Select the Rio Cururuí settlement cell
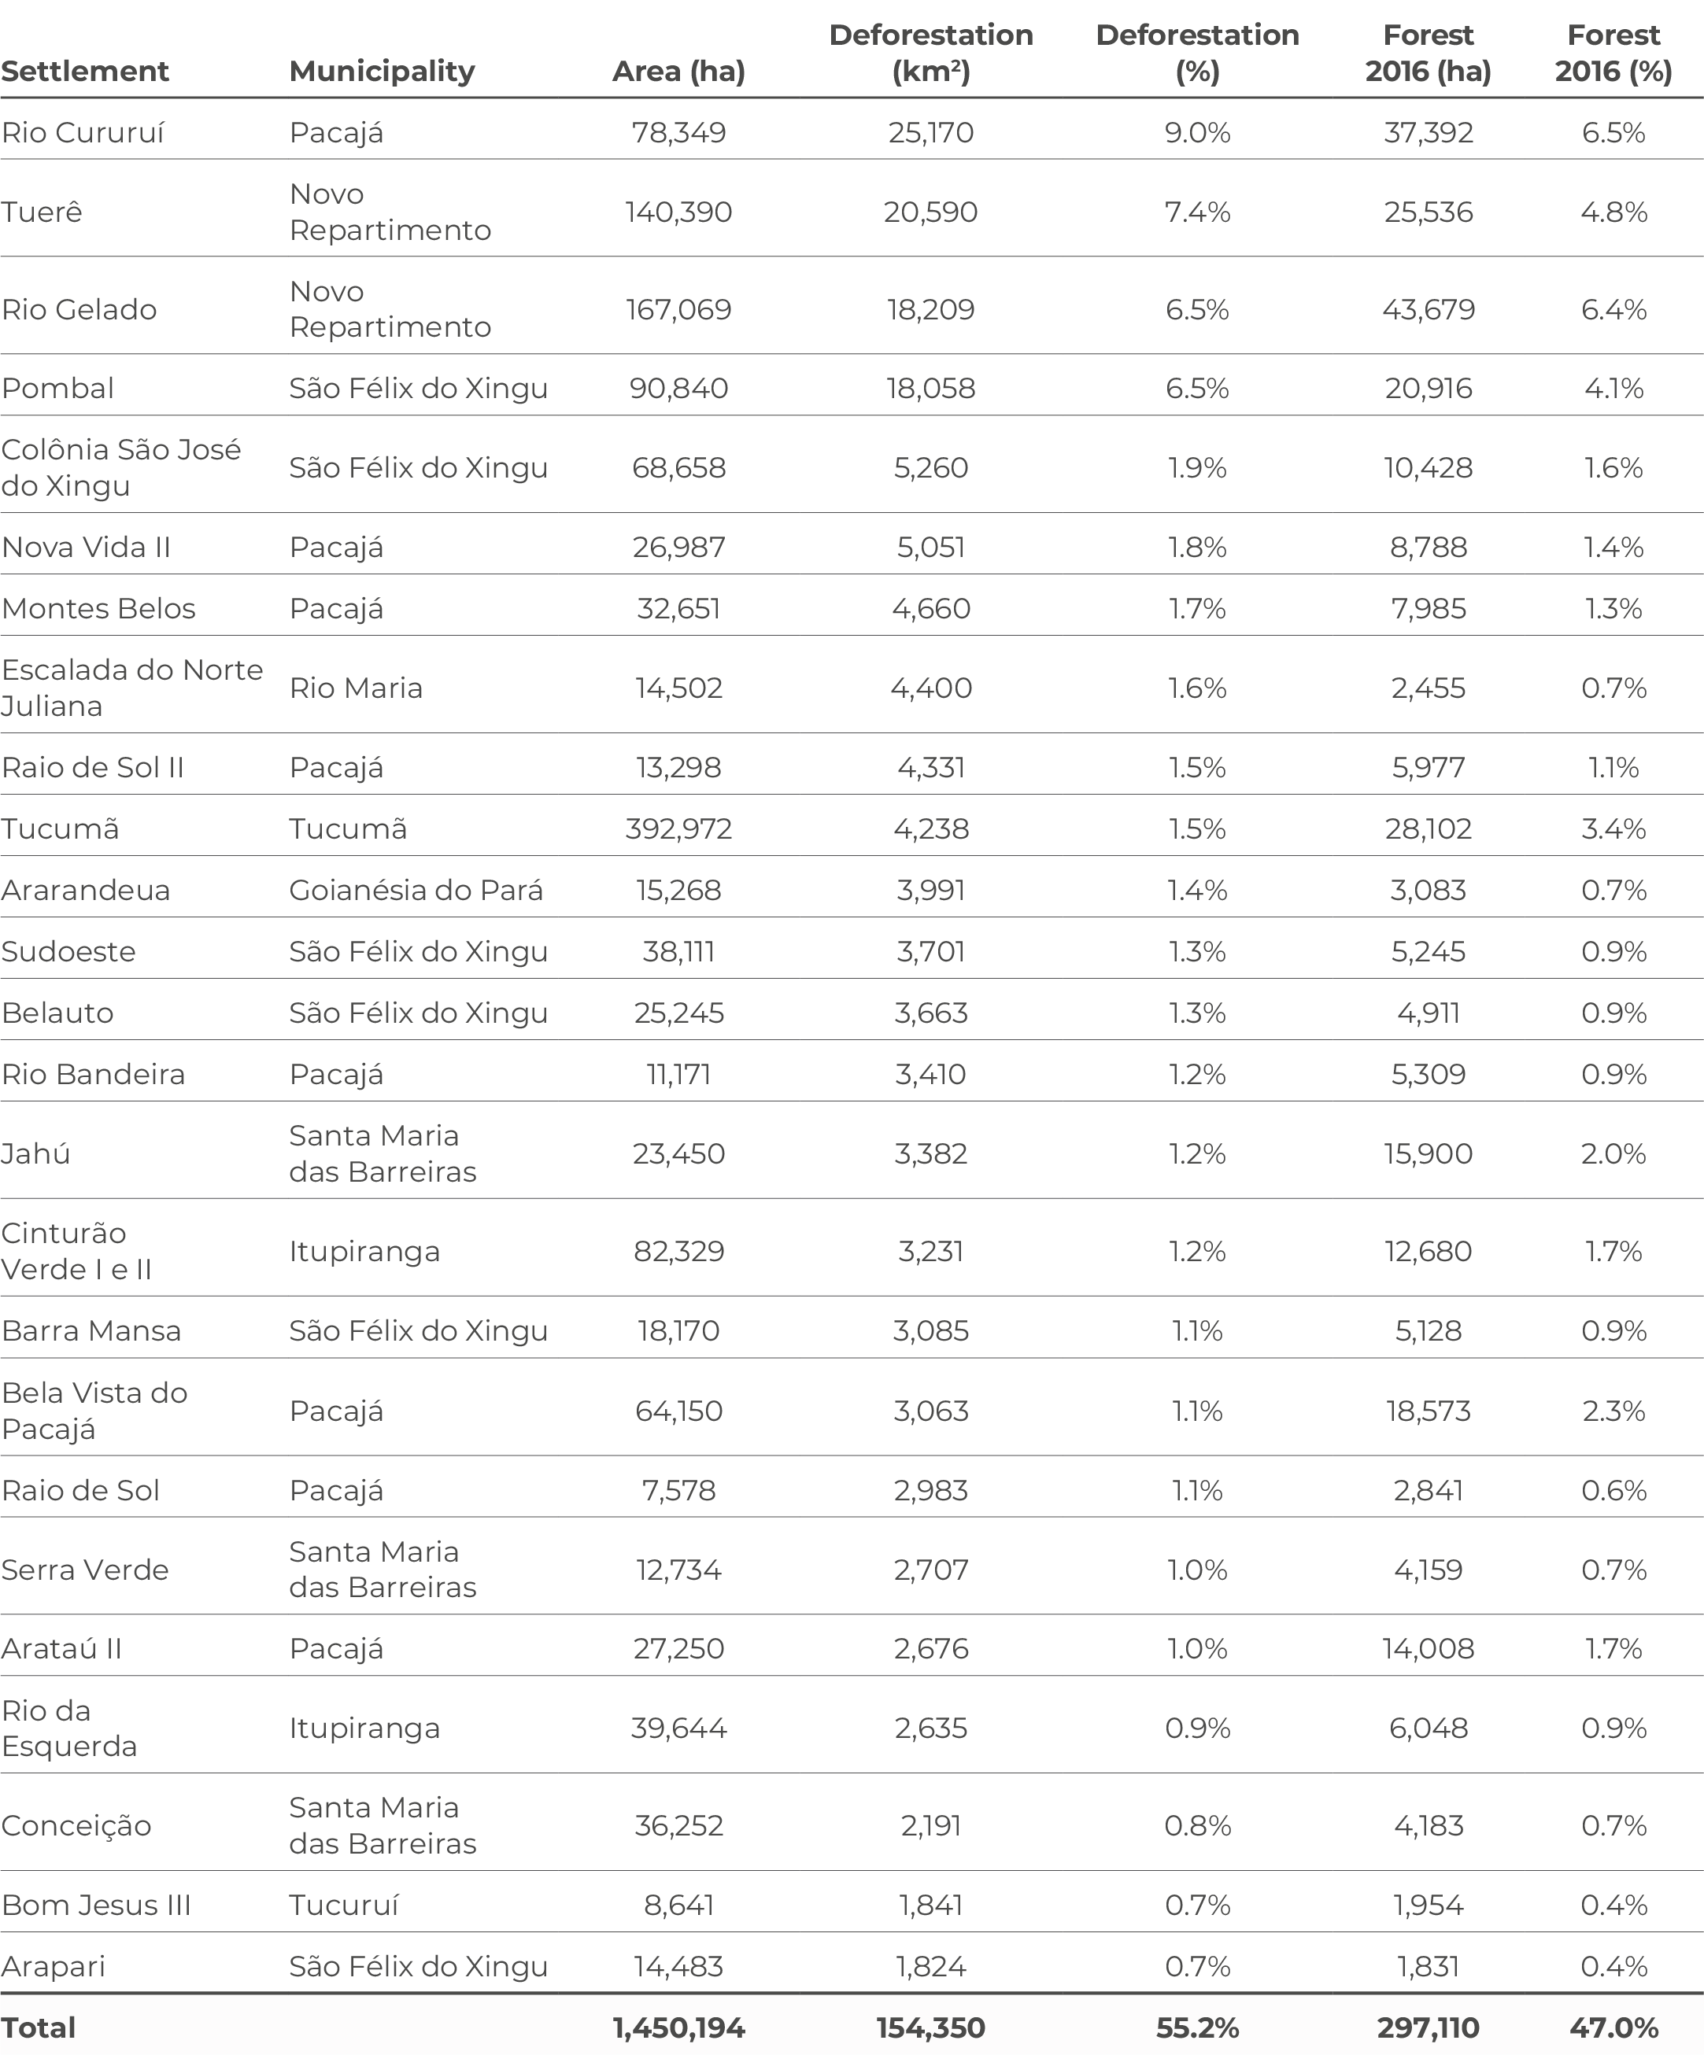Viewport: 1704px width, 2055px height. click(83, 133)
